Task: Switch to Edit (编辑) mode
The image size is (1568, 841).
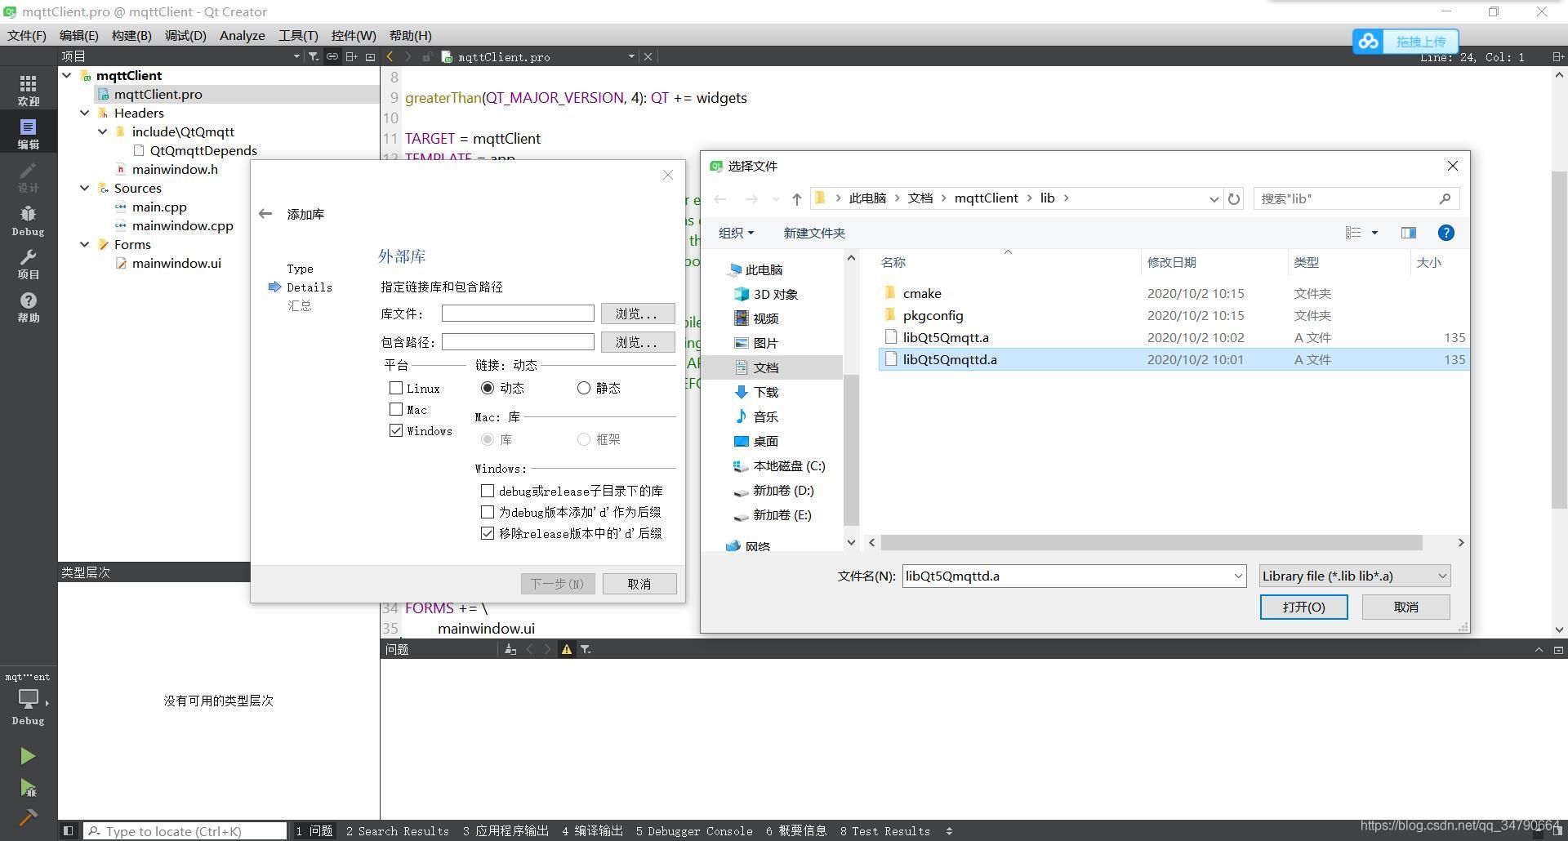Action: point(28,134)
